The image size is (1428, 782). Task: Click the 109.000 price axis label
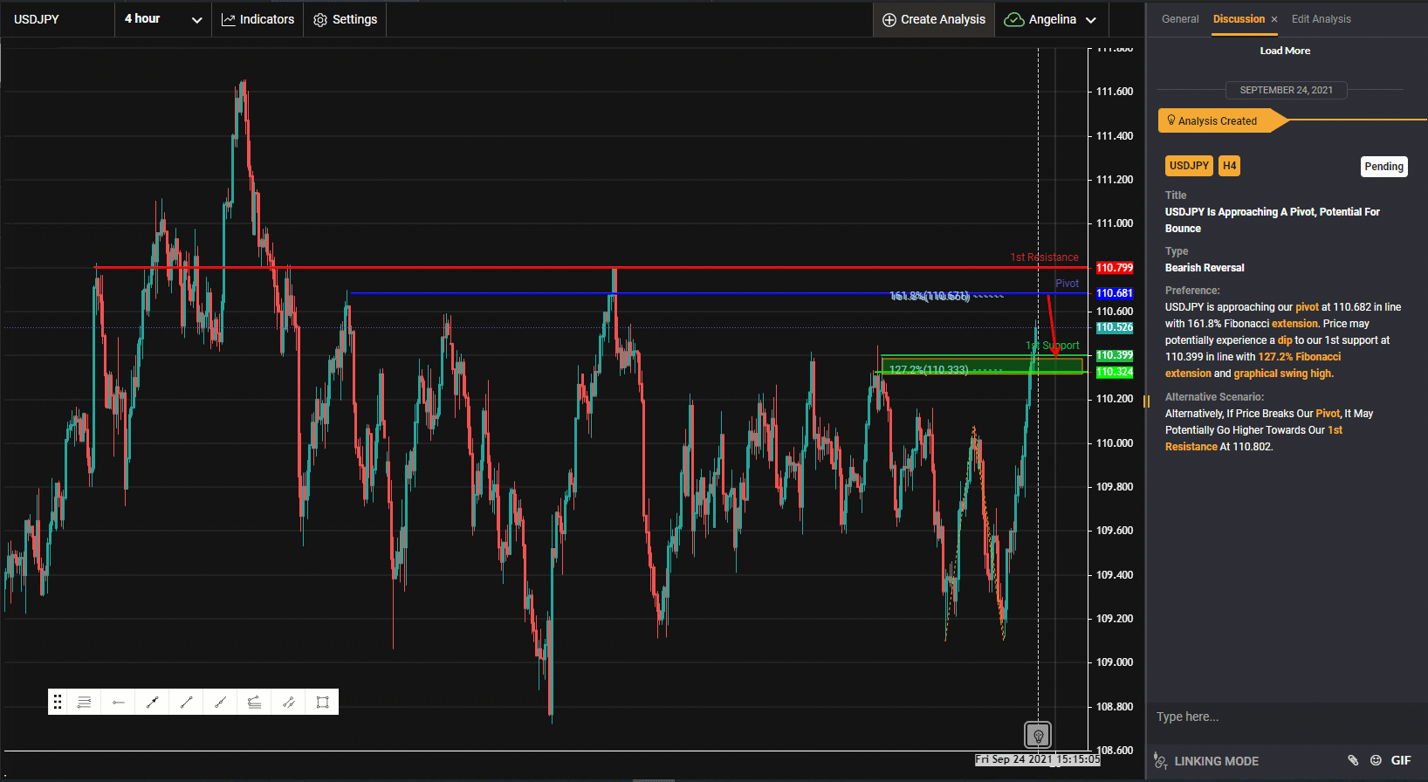tap(1115, 662)
